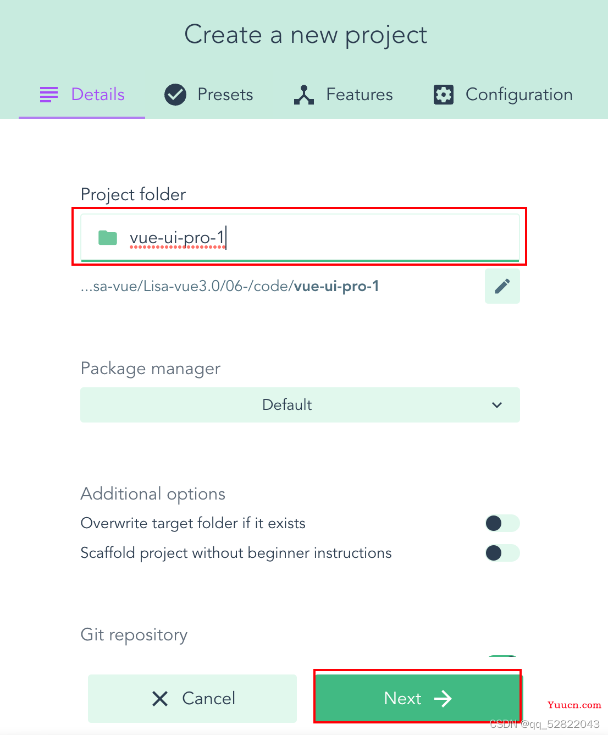The image size is (608, 735).
Task: Cancel the project creation
Action: pyautogui.click(x=192, y=699)
